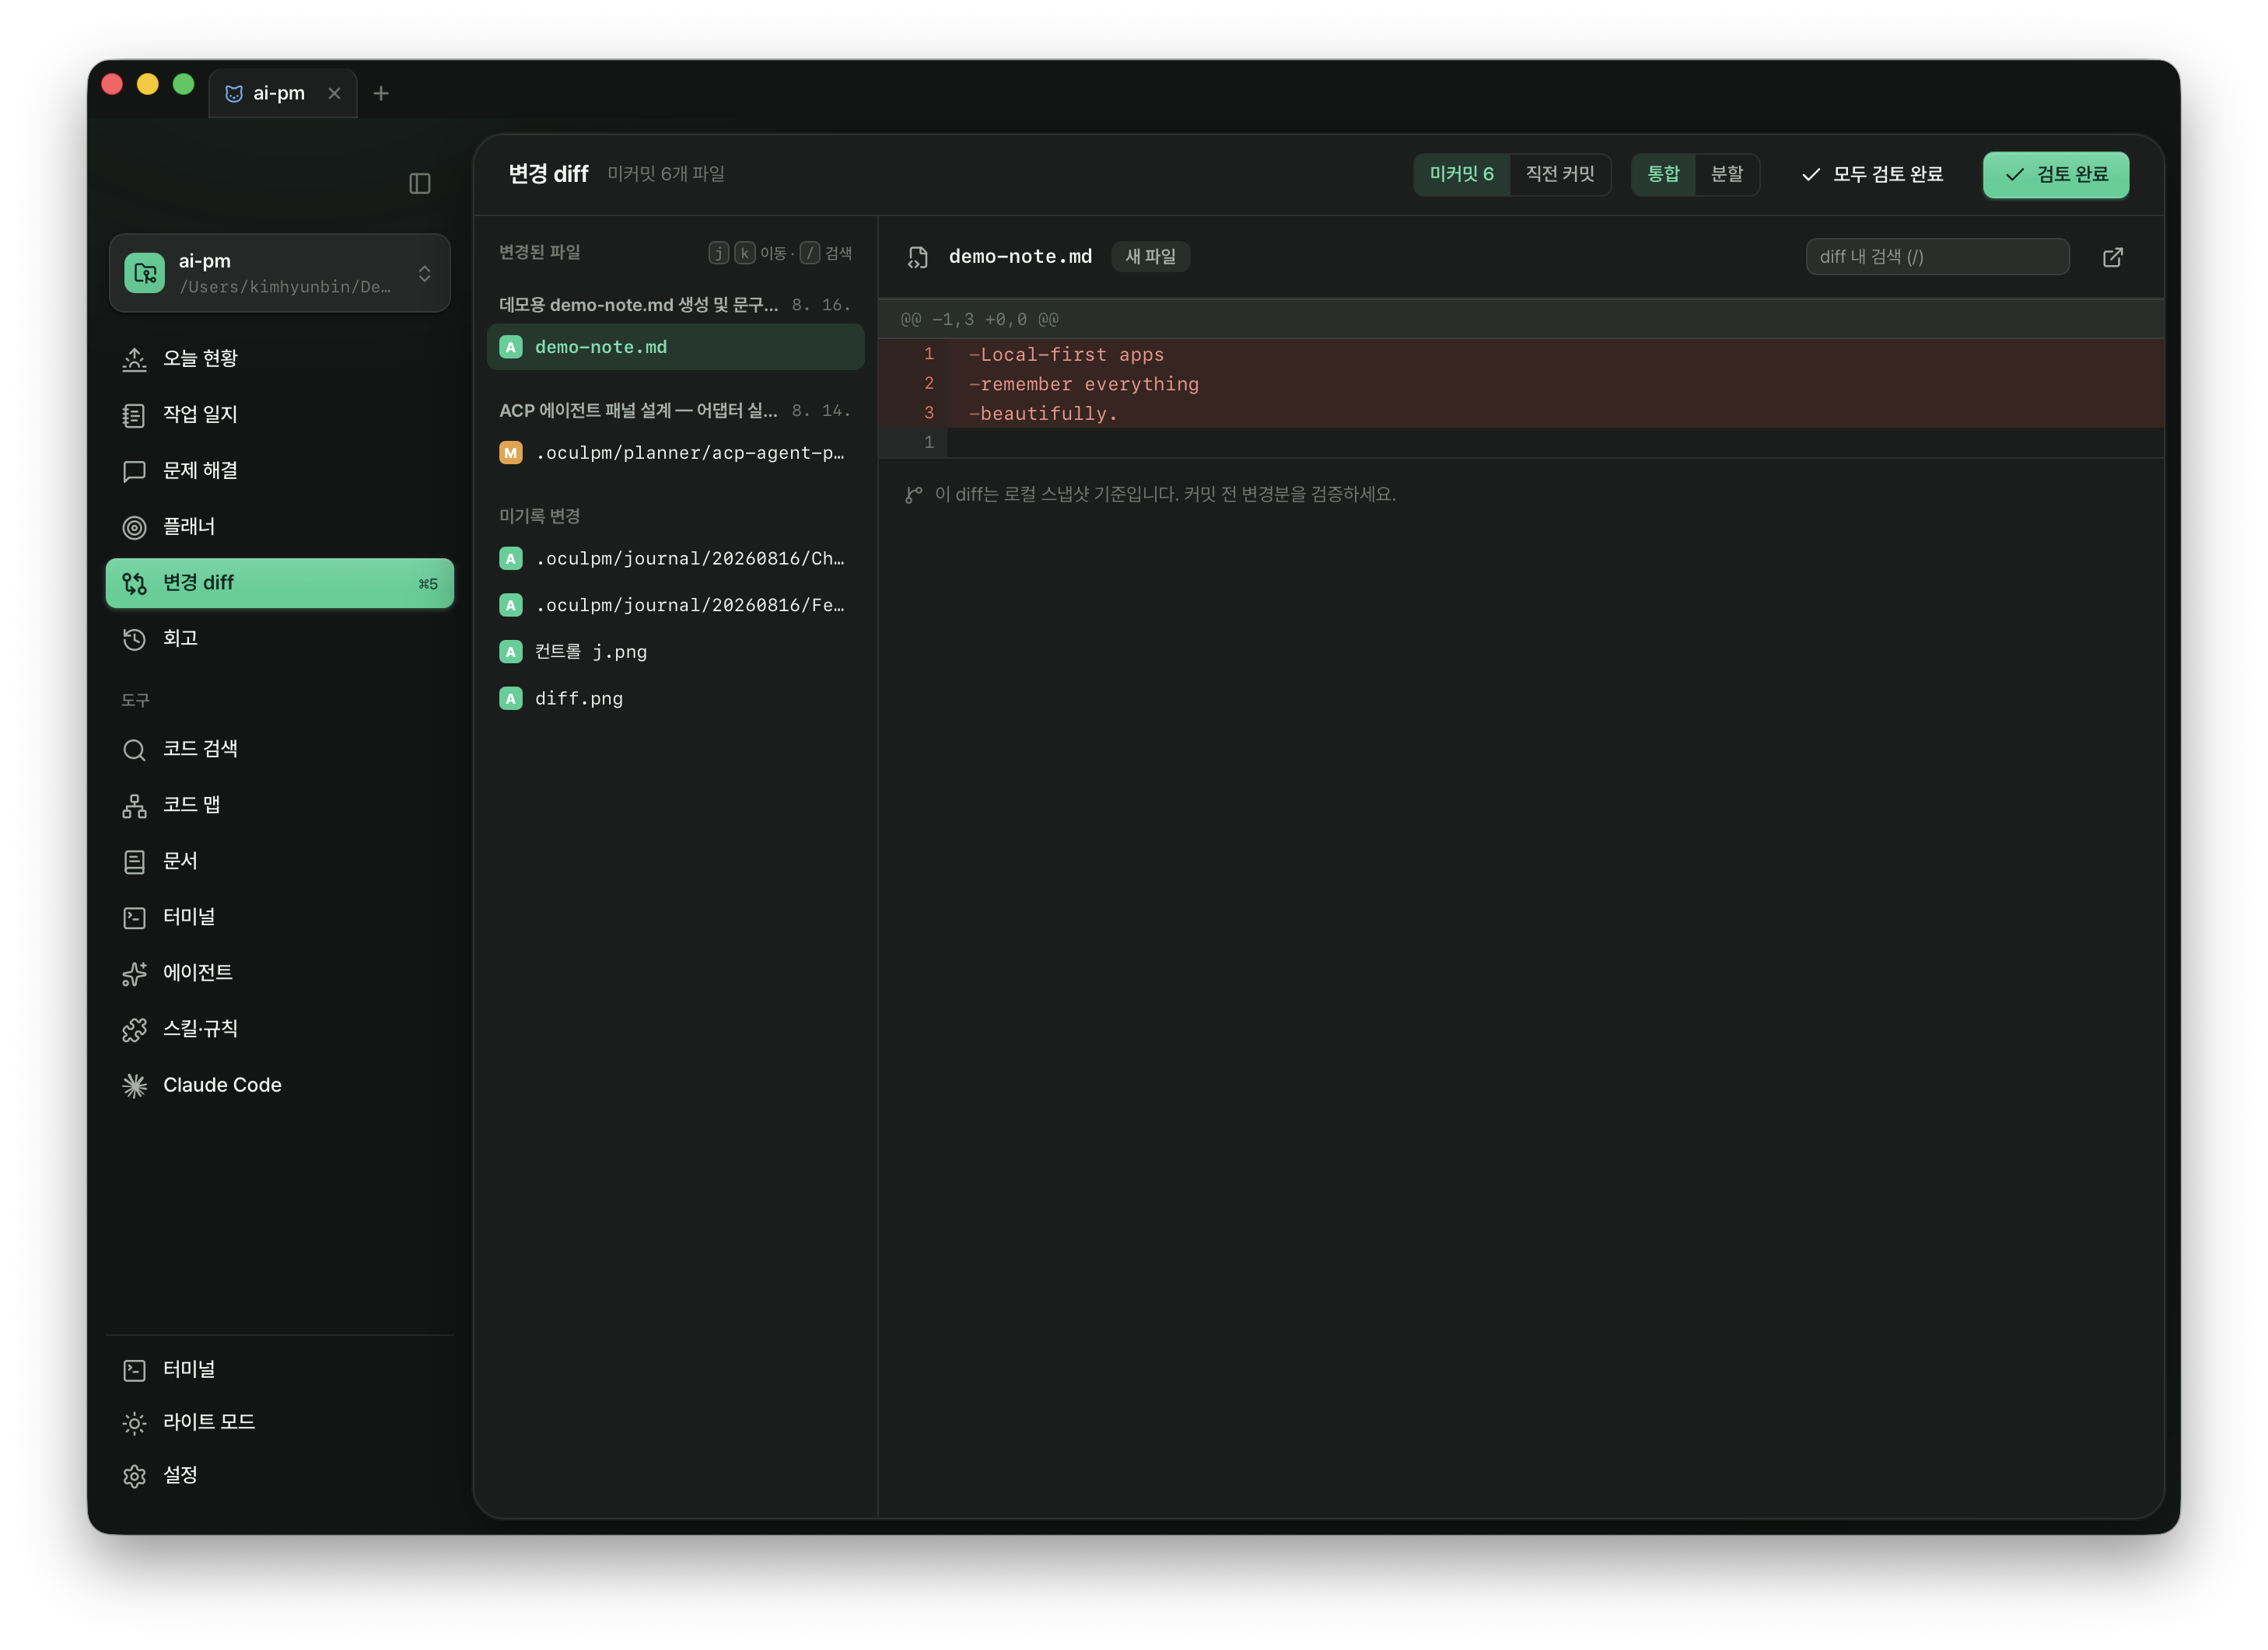Click the ACP 에이전트 패널 설계 commit group header
This screenshot has width=2268, height=1650.
675,411
